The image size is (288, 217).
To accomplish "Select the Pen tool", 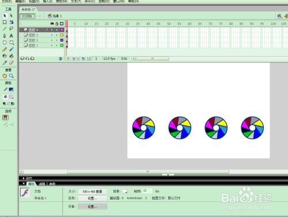I will point(5,36).
